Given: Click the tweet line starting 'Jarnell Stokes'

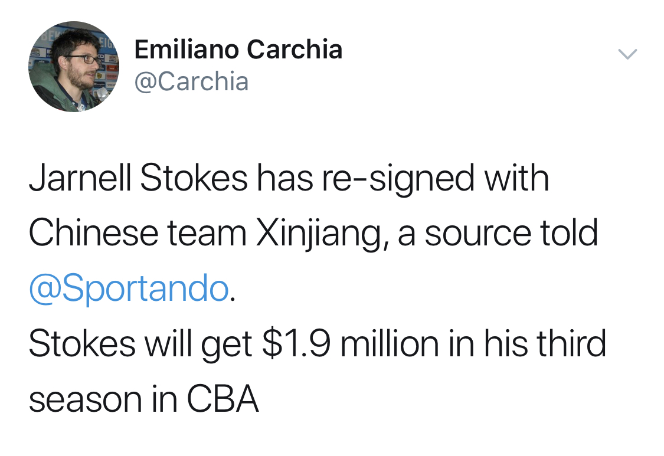Looking at the screenshot, I should tap(289, 179).
